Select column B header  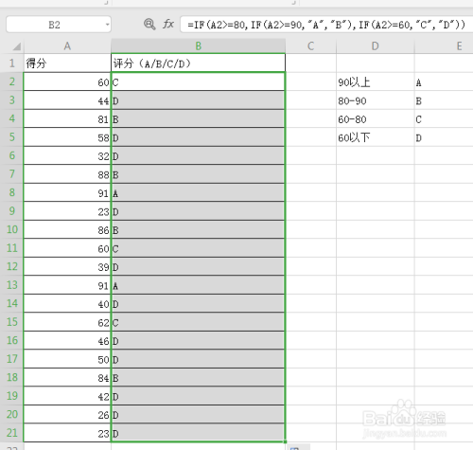click(x=198, y=46)
